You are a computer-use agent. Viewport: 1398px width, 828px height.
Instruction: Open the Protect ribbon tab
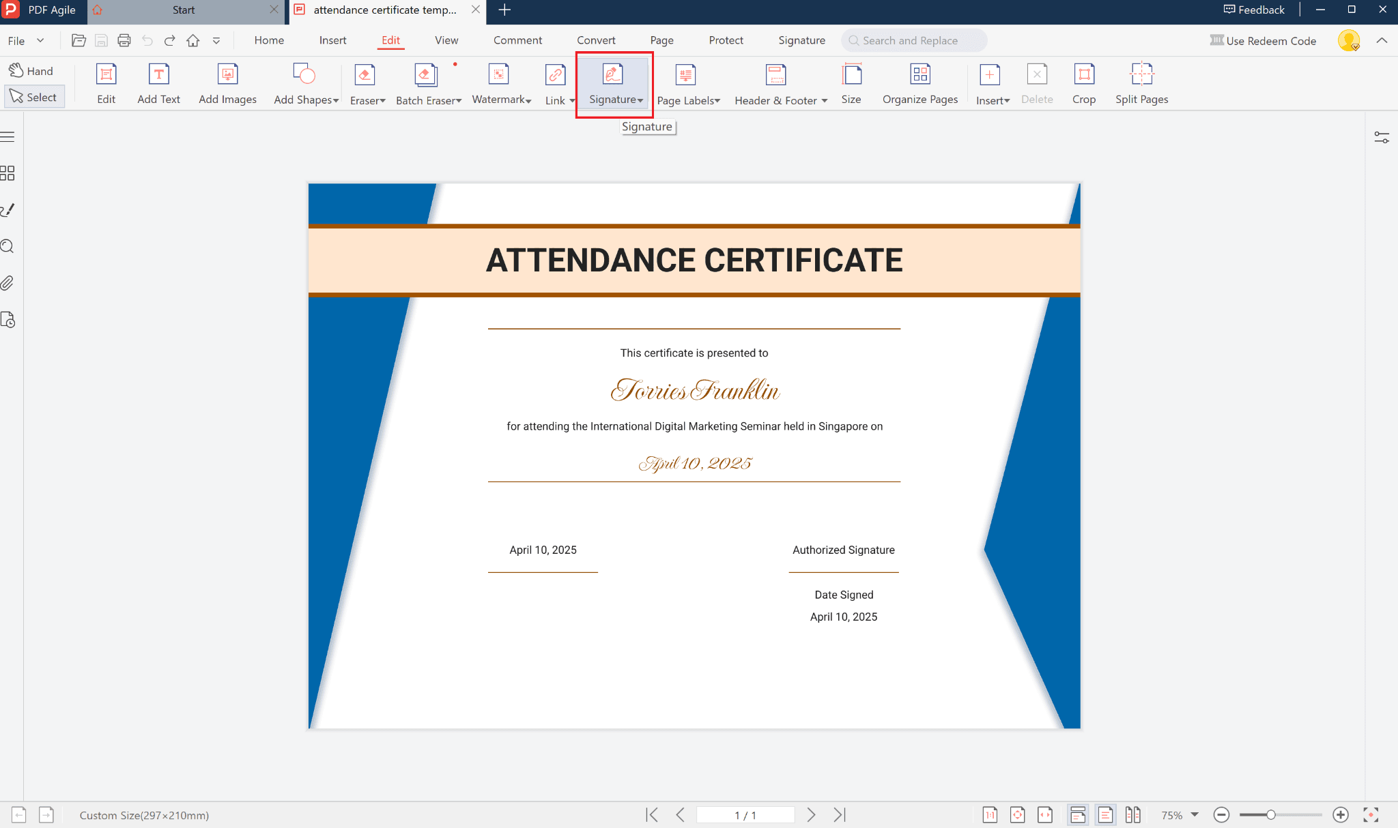(726, 40)
